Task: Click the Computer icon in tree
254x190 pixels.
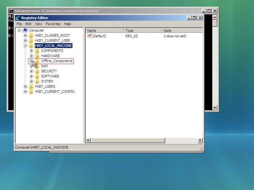Action: (25, 30)
